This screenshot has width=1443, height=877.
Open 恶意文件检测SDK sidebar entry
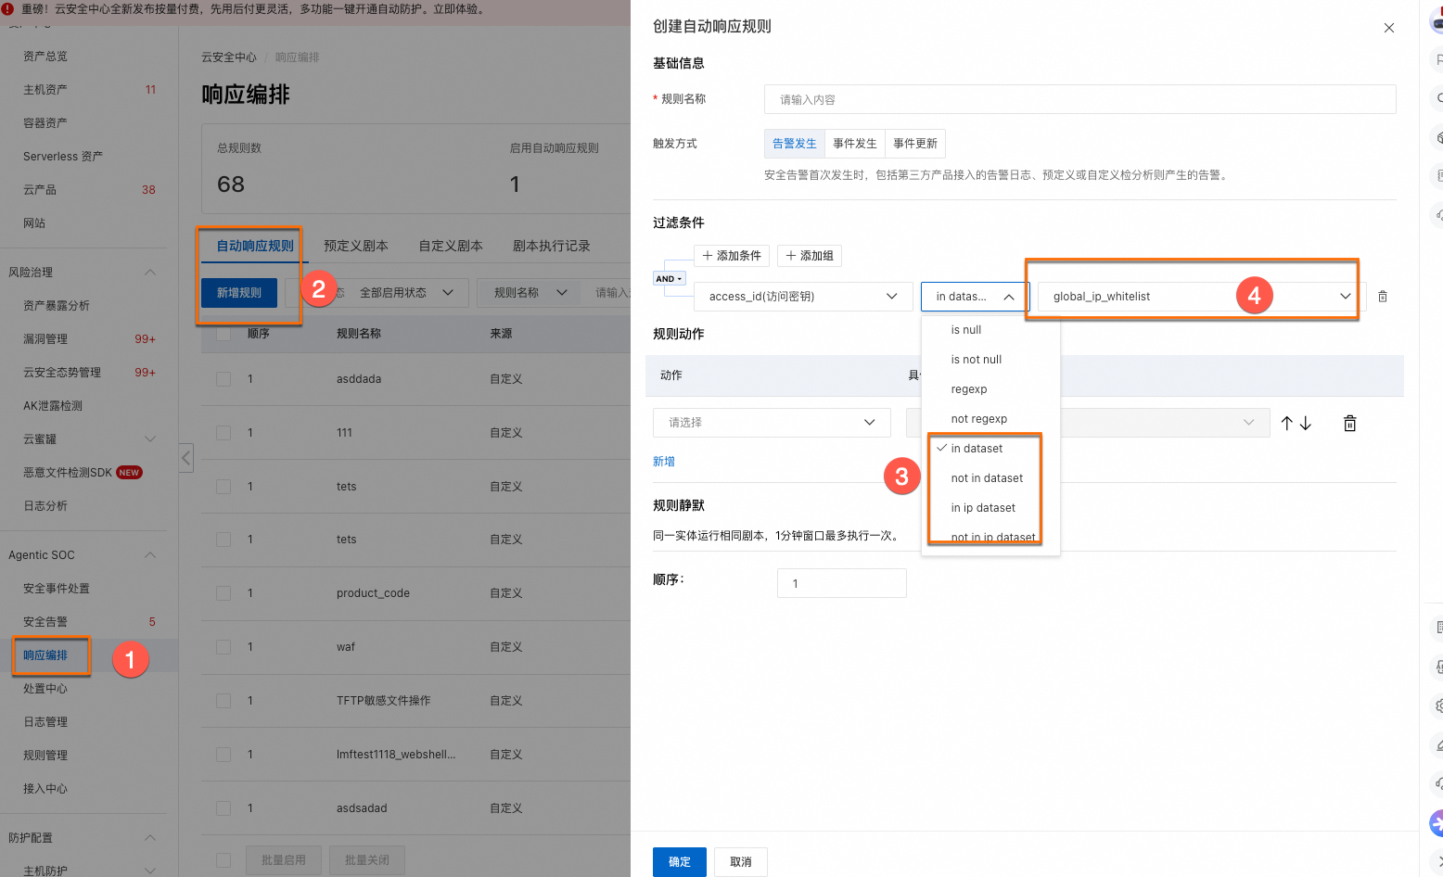[68, 473]
